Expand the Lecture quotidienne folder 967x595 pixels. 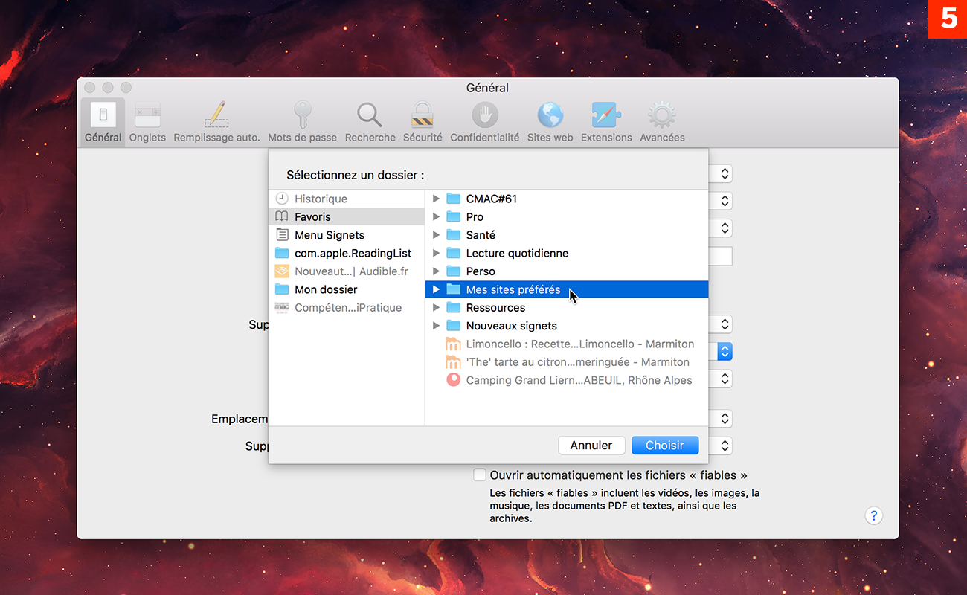pos(437,253)
